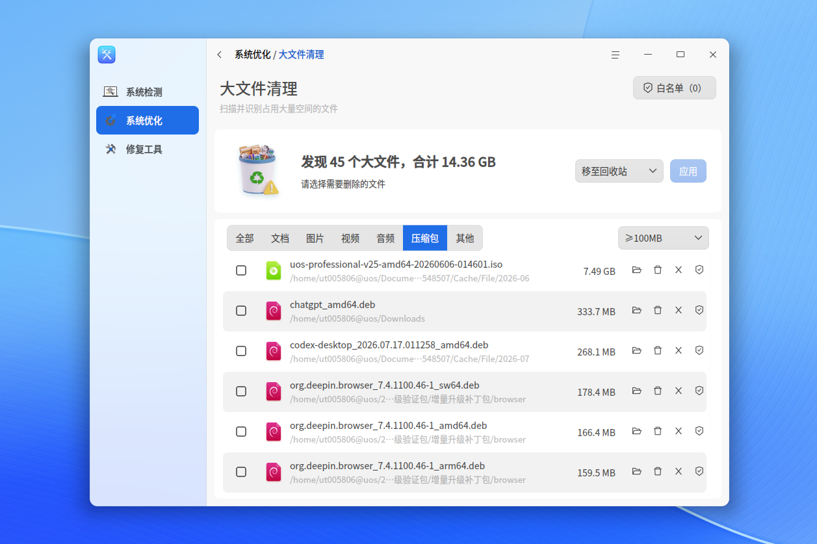The height and width of the screenshot is (544, 817).
Task: Trash the deepin browser arm64 deb
Action: pyautogui.click(x=658, y=471)
